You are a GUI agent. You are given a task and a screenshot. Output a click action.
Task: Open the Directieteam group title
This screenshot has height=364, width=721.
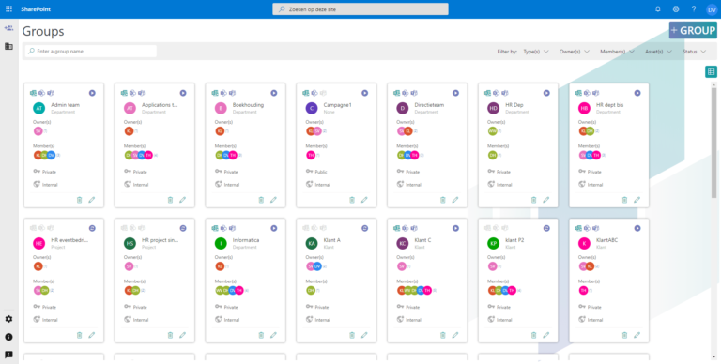pyautogui.click(x=429, y=105)
